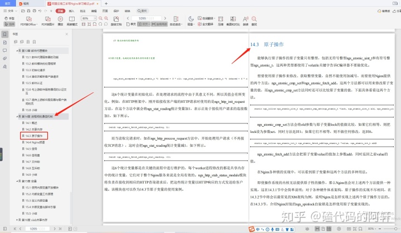Open the signature panel from sidebar

(5, 67)
